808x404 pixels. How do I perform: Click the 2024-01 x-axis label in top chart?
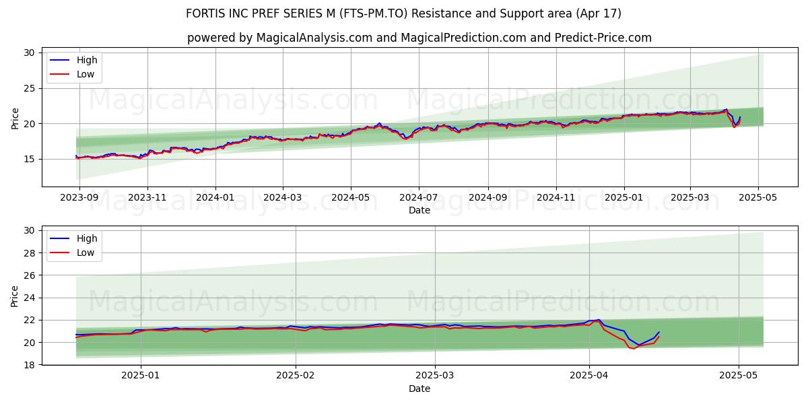215,198
